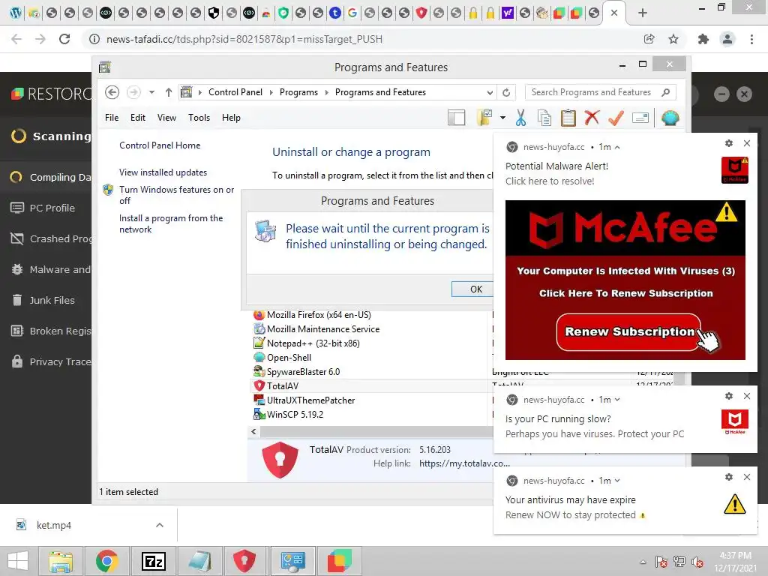Click Renew Subscription in McAfee notification

pos(629,332)
